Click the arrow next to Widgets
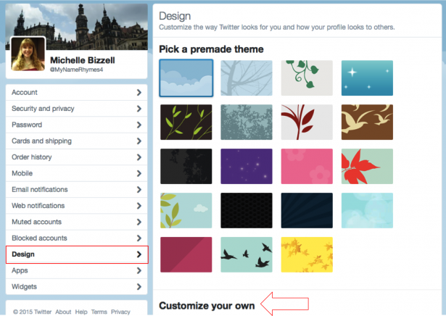Image resolution: width=446 pixels, height=316 pixels. tap(139, 287)
